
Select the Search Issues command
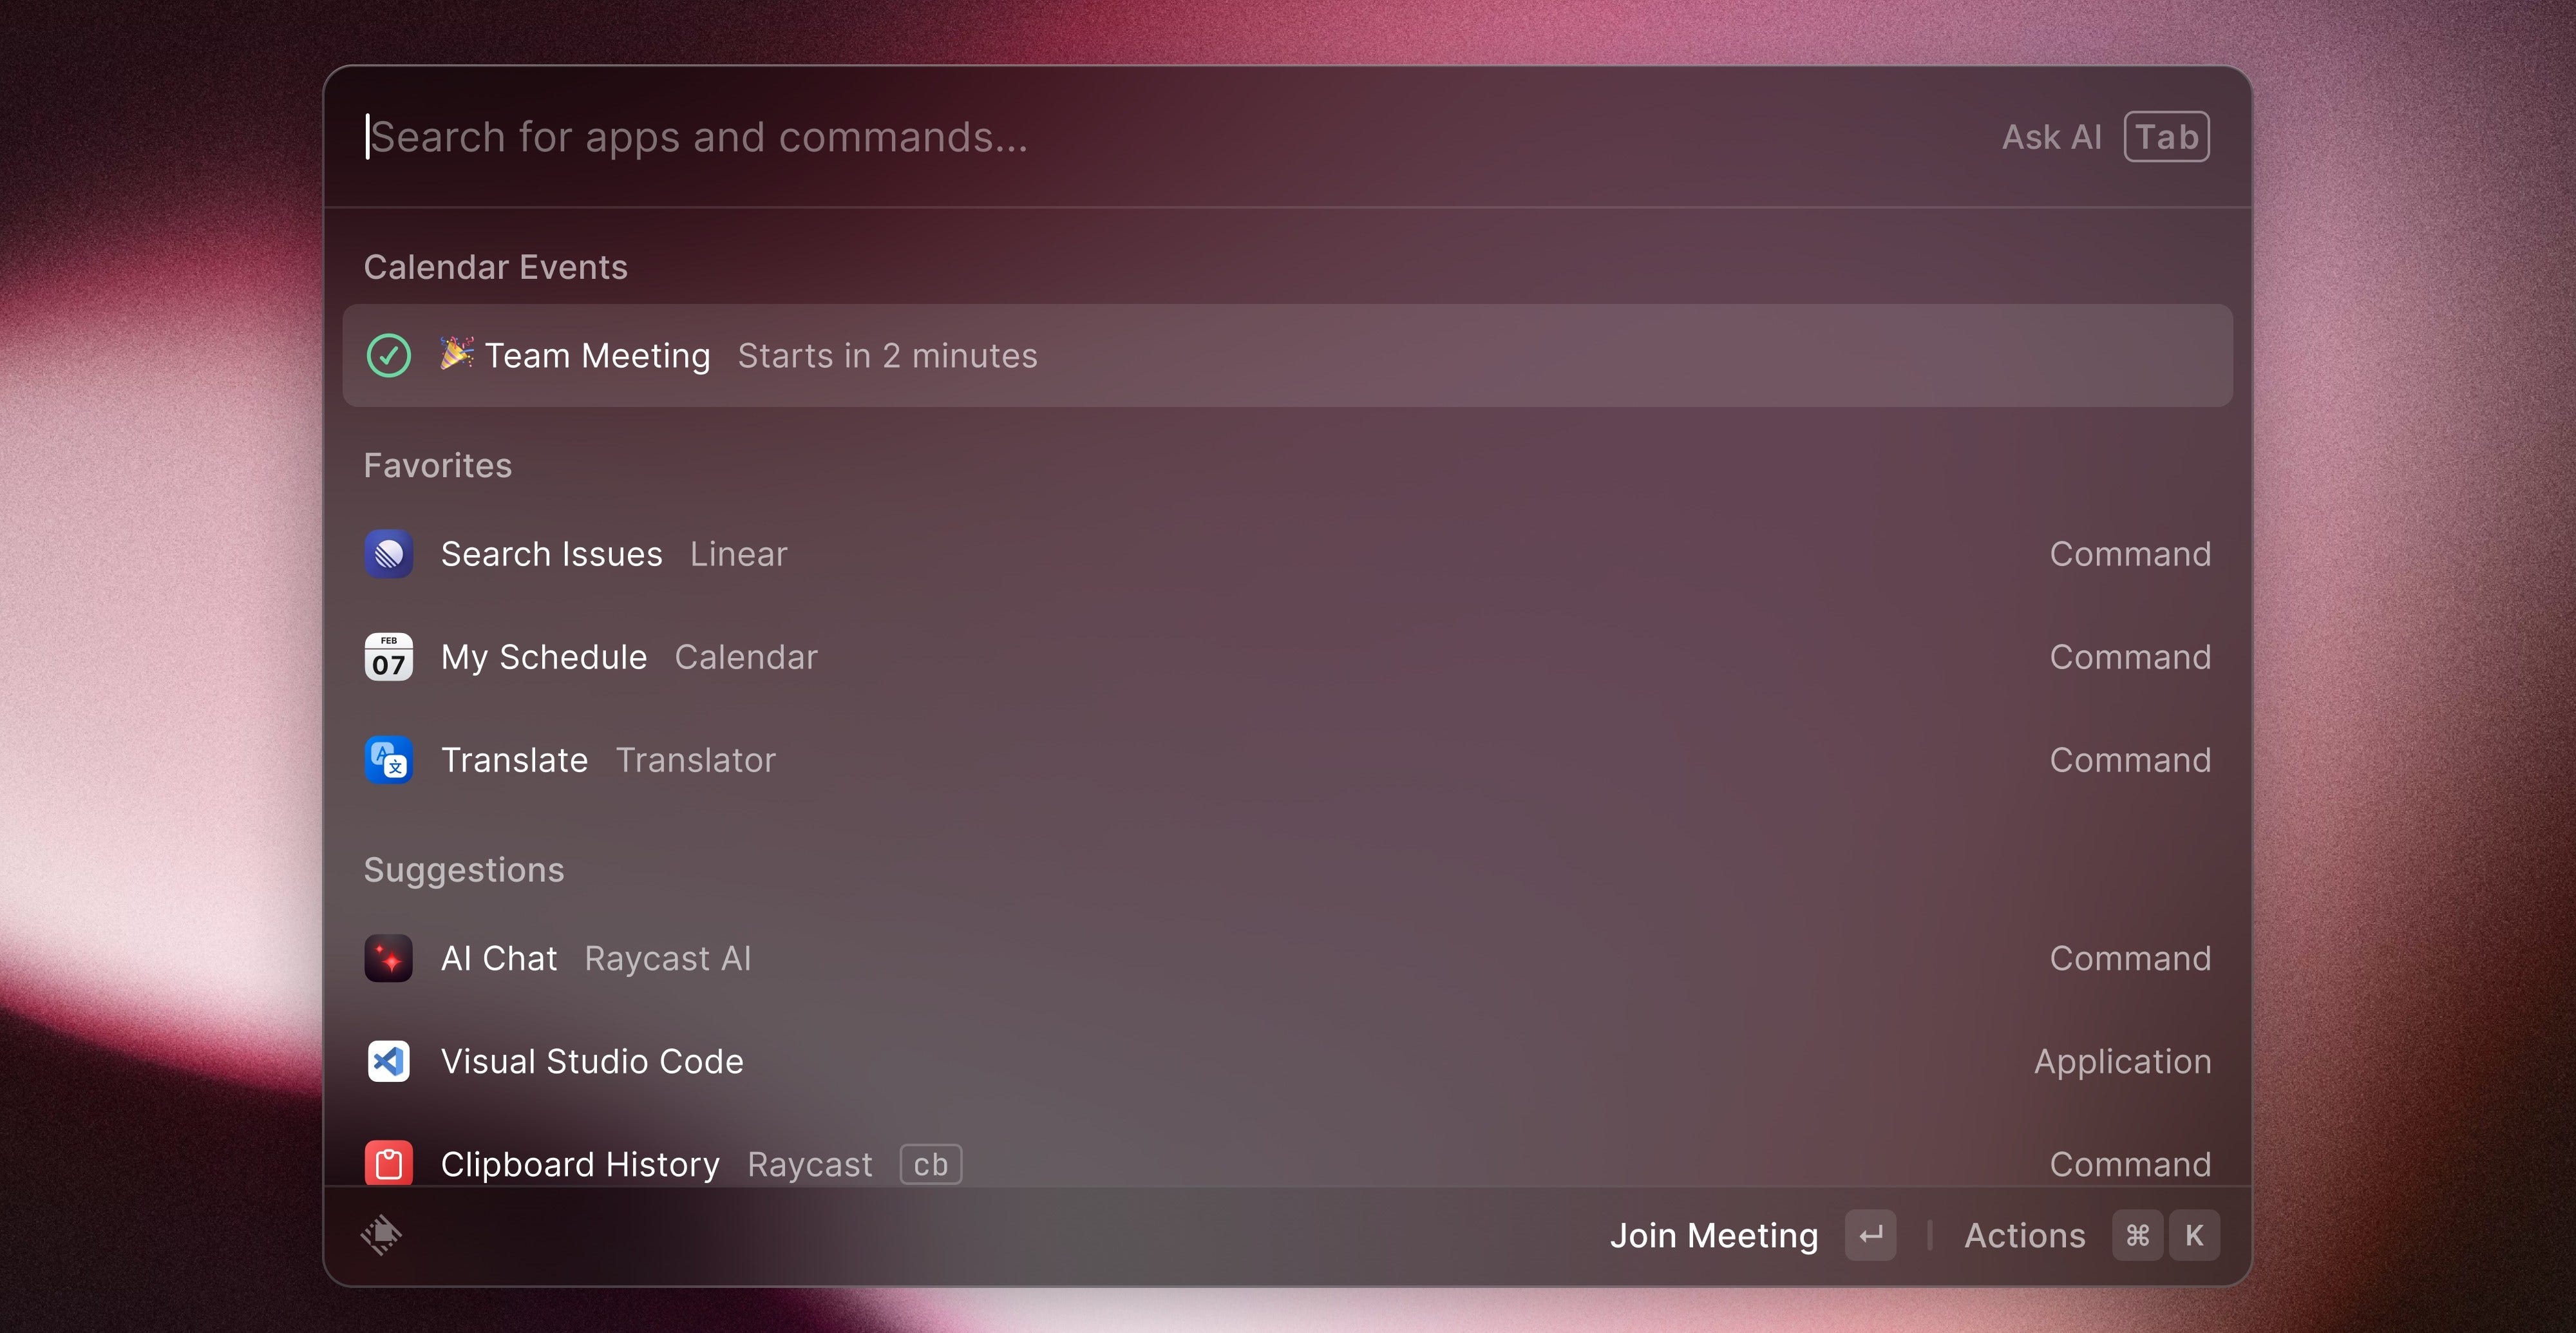point(552,554)
